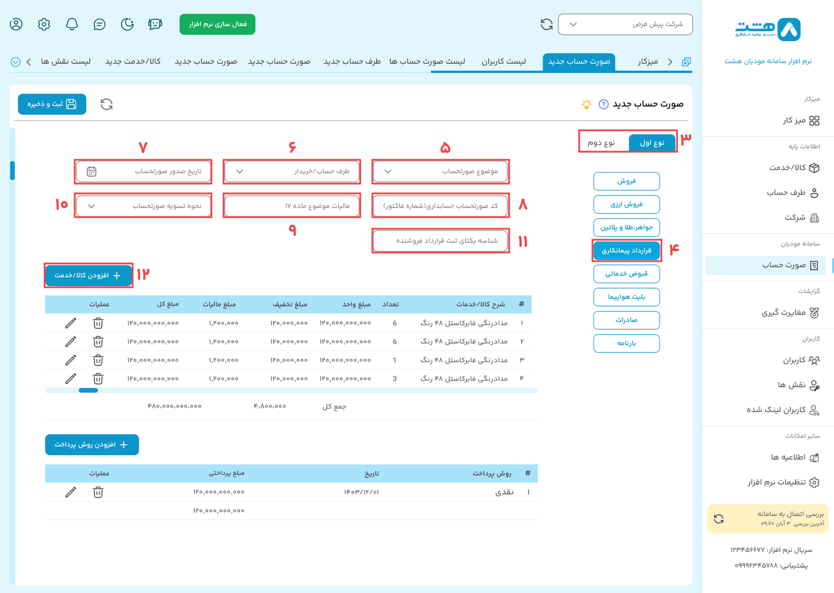Click the refresh icon beside the save button

pos(107,104)
